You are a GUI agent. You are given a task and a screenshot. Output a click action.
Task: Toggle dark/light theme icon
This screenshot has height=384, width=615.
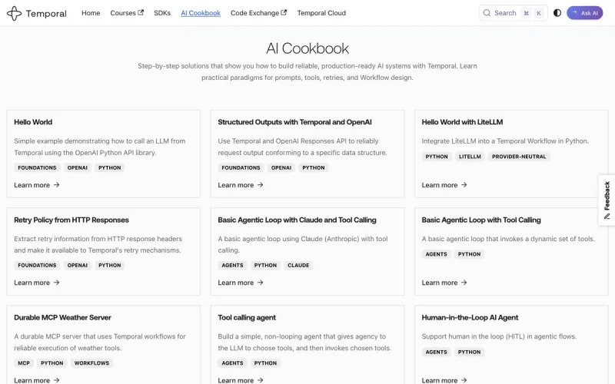(557, 13)
